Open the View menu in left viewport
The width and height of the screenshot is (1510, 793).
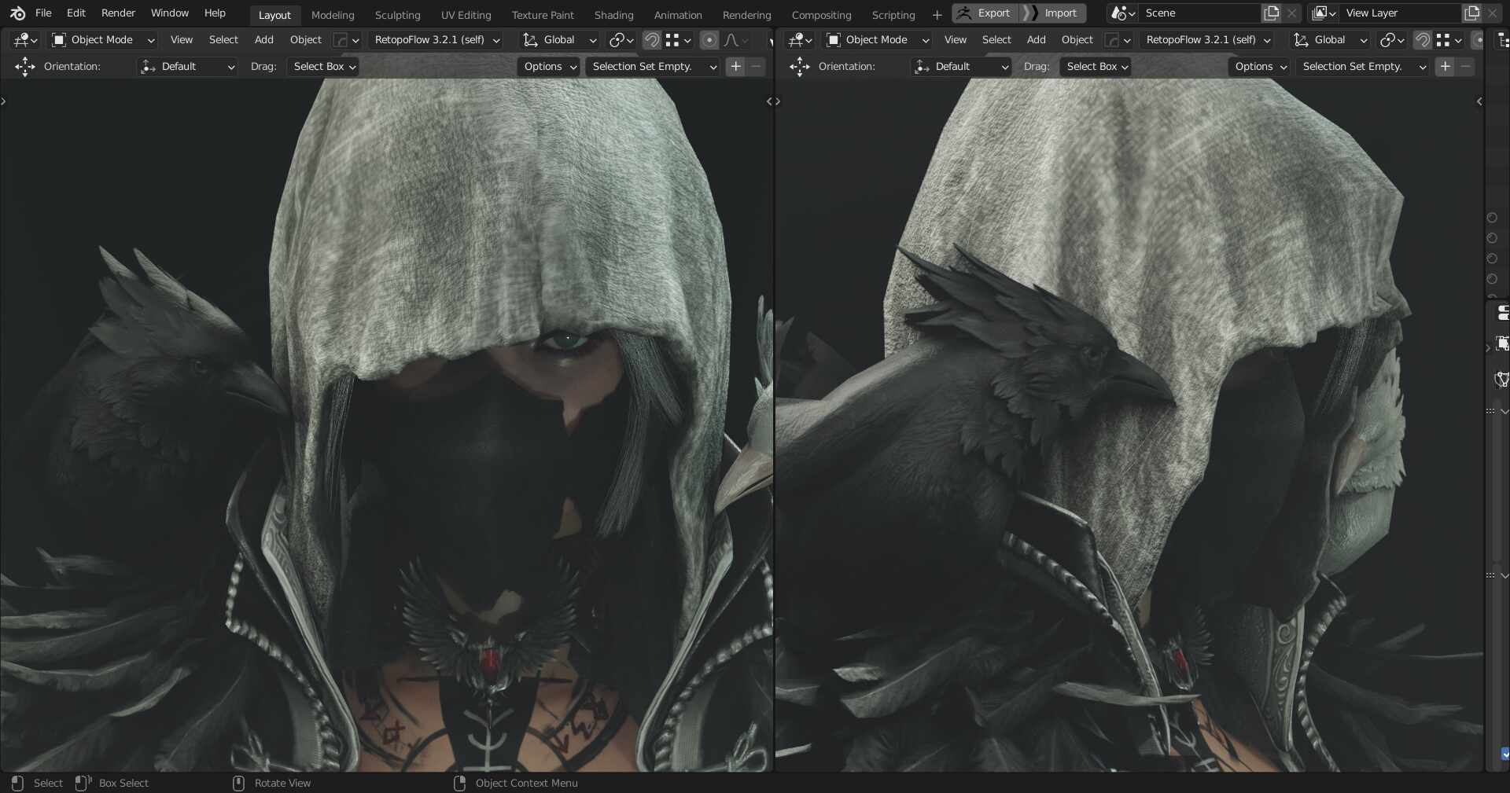pos(182,40)
